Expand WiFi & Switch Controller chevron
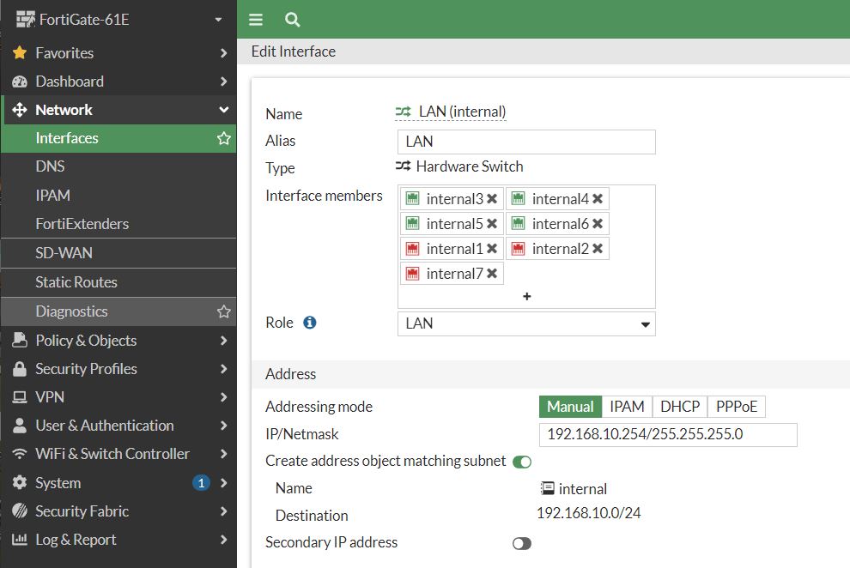850x568 pixels. click(223, 454)
